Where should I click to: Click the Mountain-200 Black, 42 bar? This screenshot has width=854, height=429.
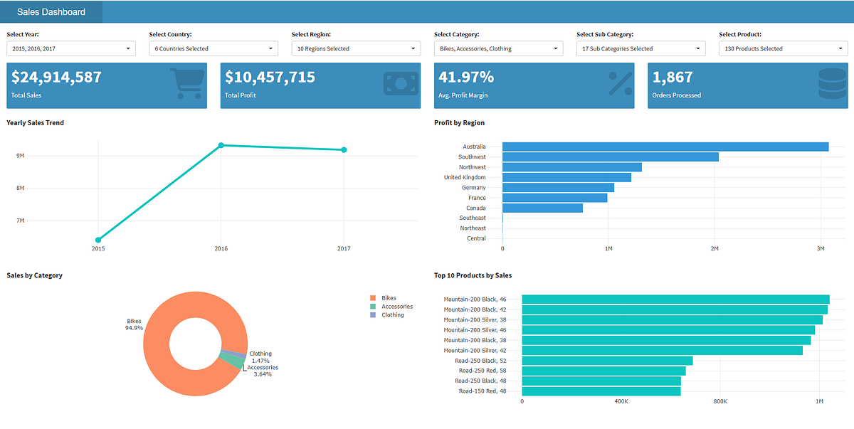675,309
